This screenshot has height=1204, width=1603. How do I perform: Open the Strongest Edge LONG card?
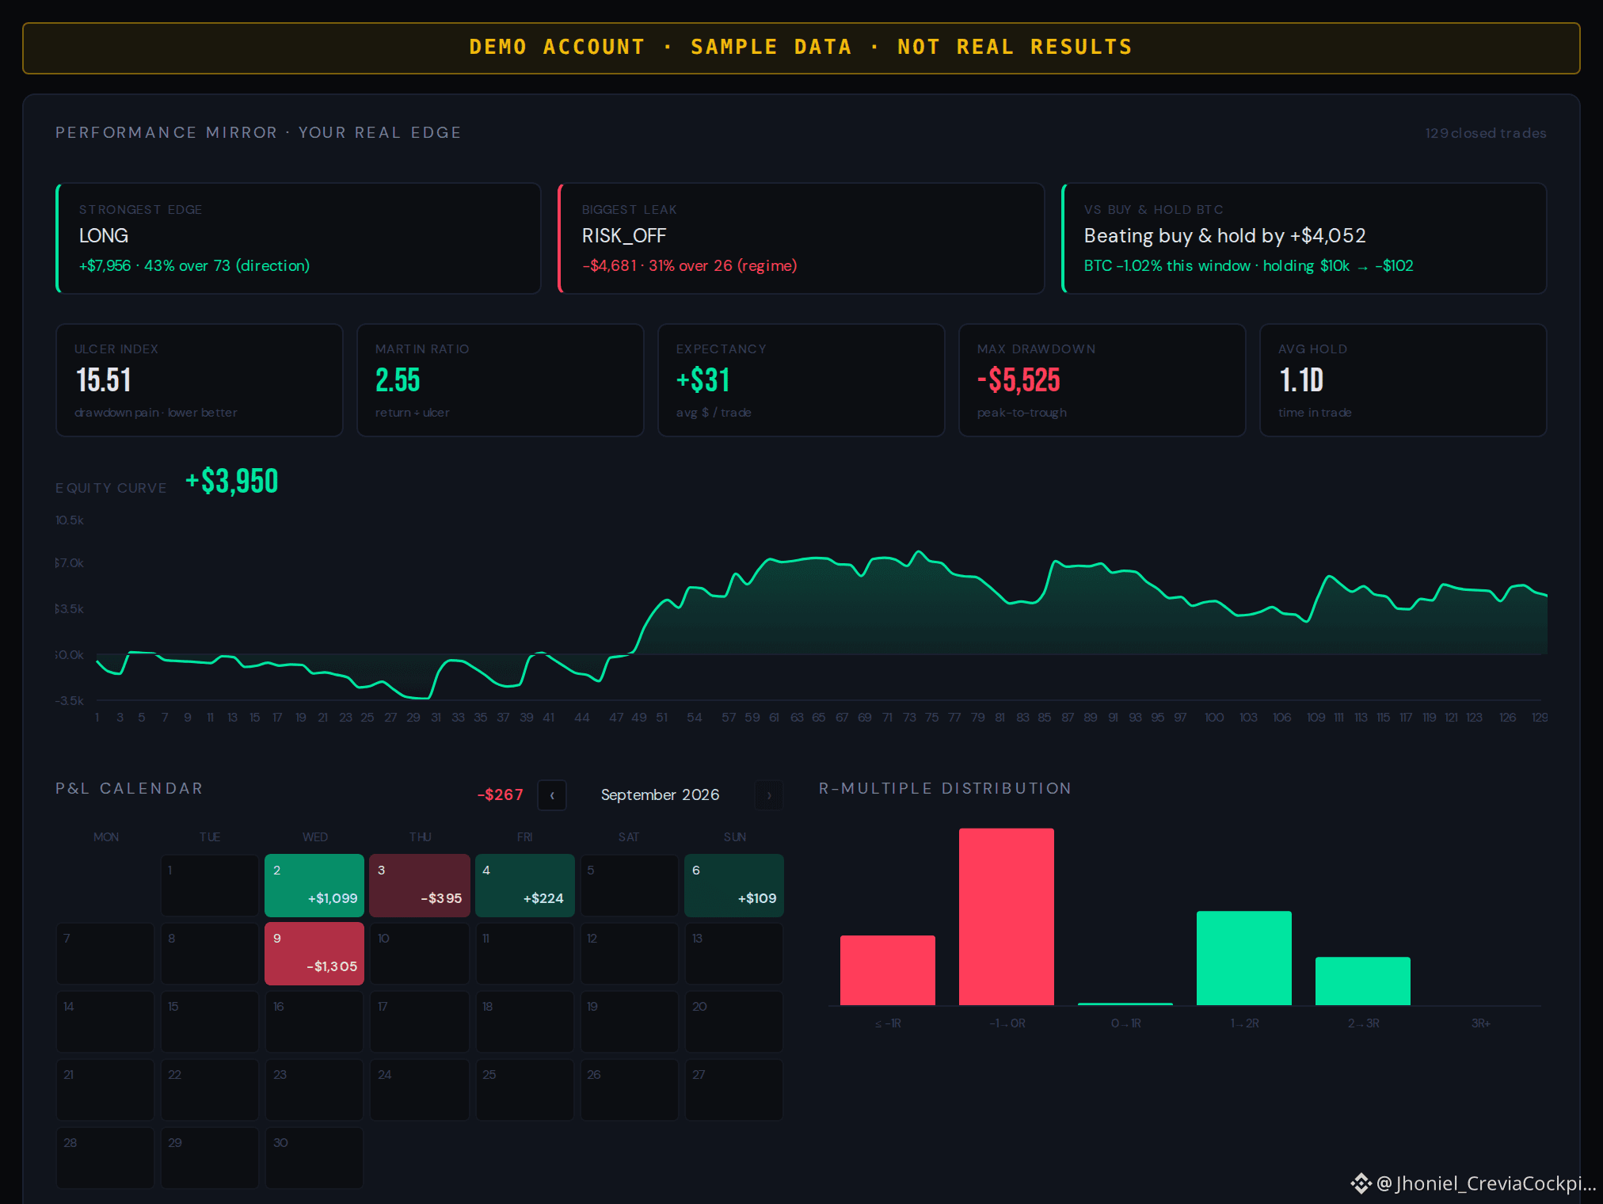click(x=299, y=238)
